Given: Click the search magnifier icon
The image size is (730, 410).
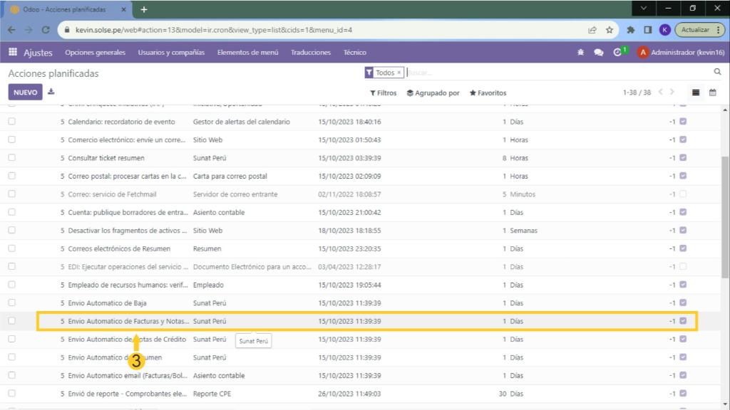Looking at the screenshot, I should [x=717, y=73].
